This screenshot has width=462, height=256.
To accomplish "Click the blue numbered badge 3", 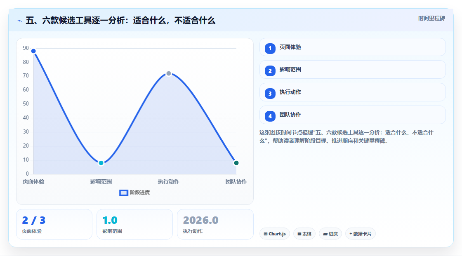I will tap(270, 94).
